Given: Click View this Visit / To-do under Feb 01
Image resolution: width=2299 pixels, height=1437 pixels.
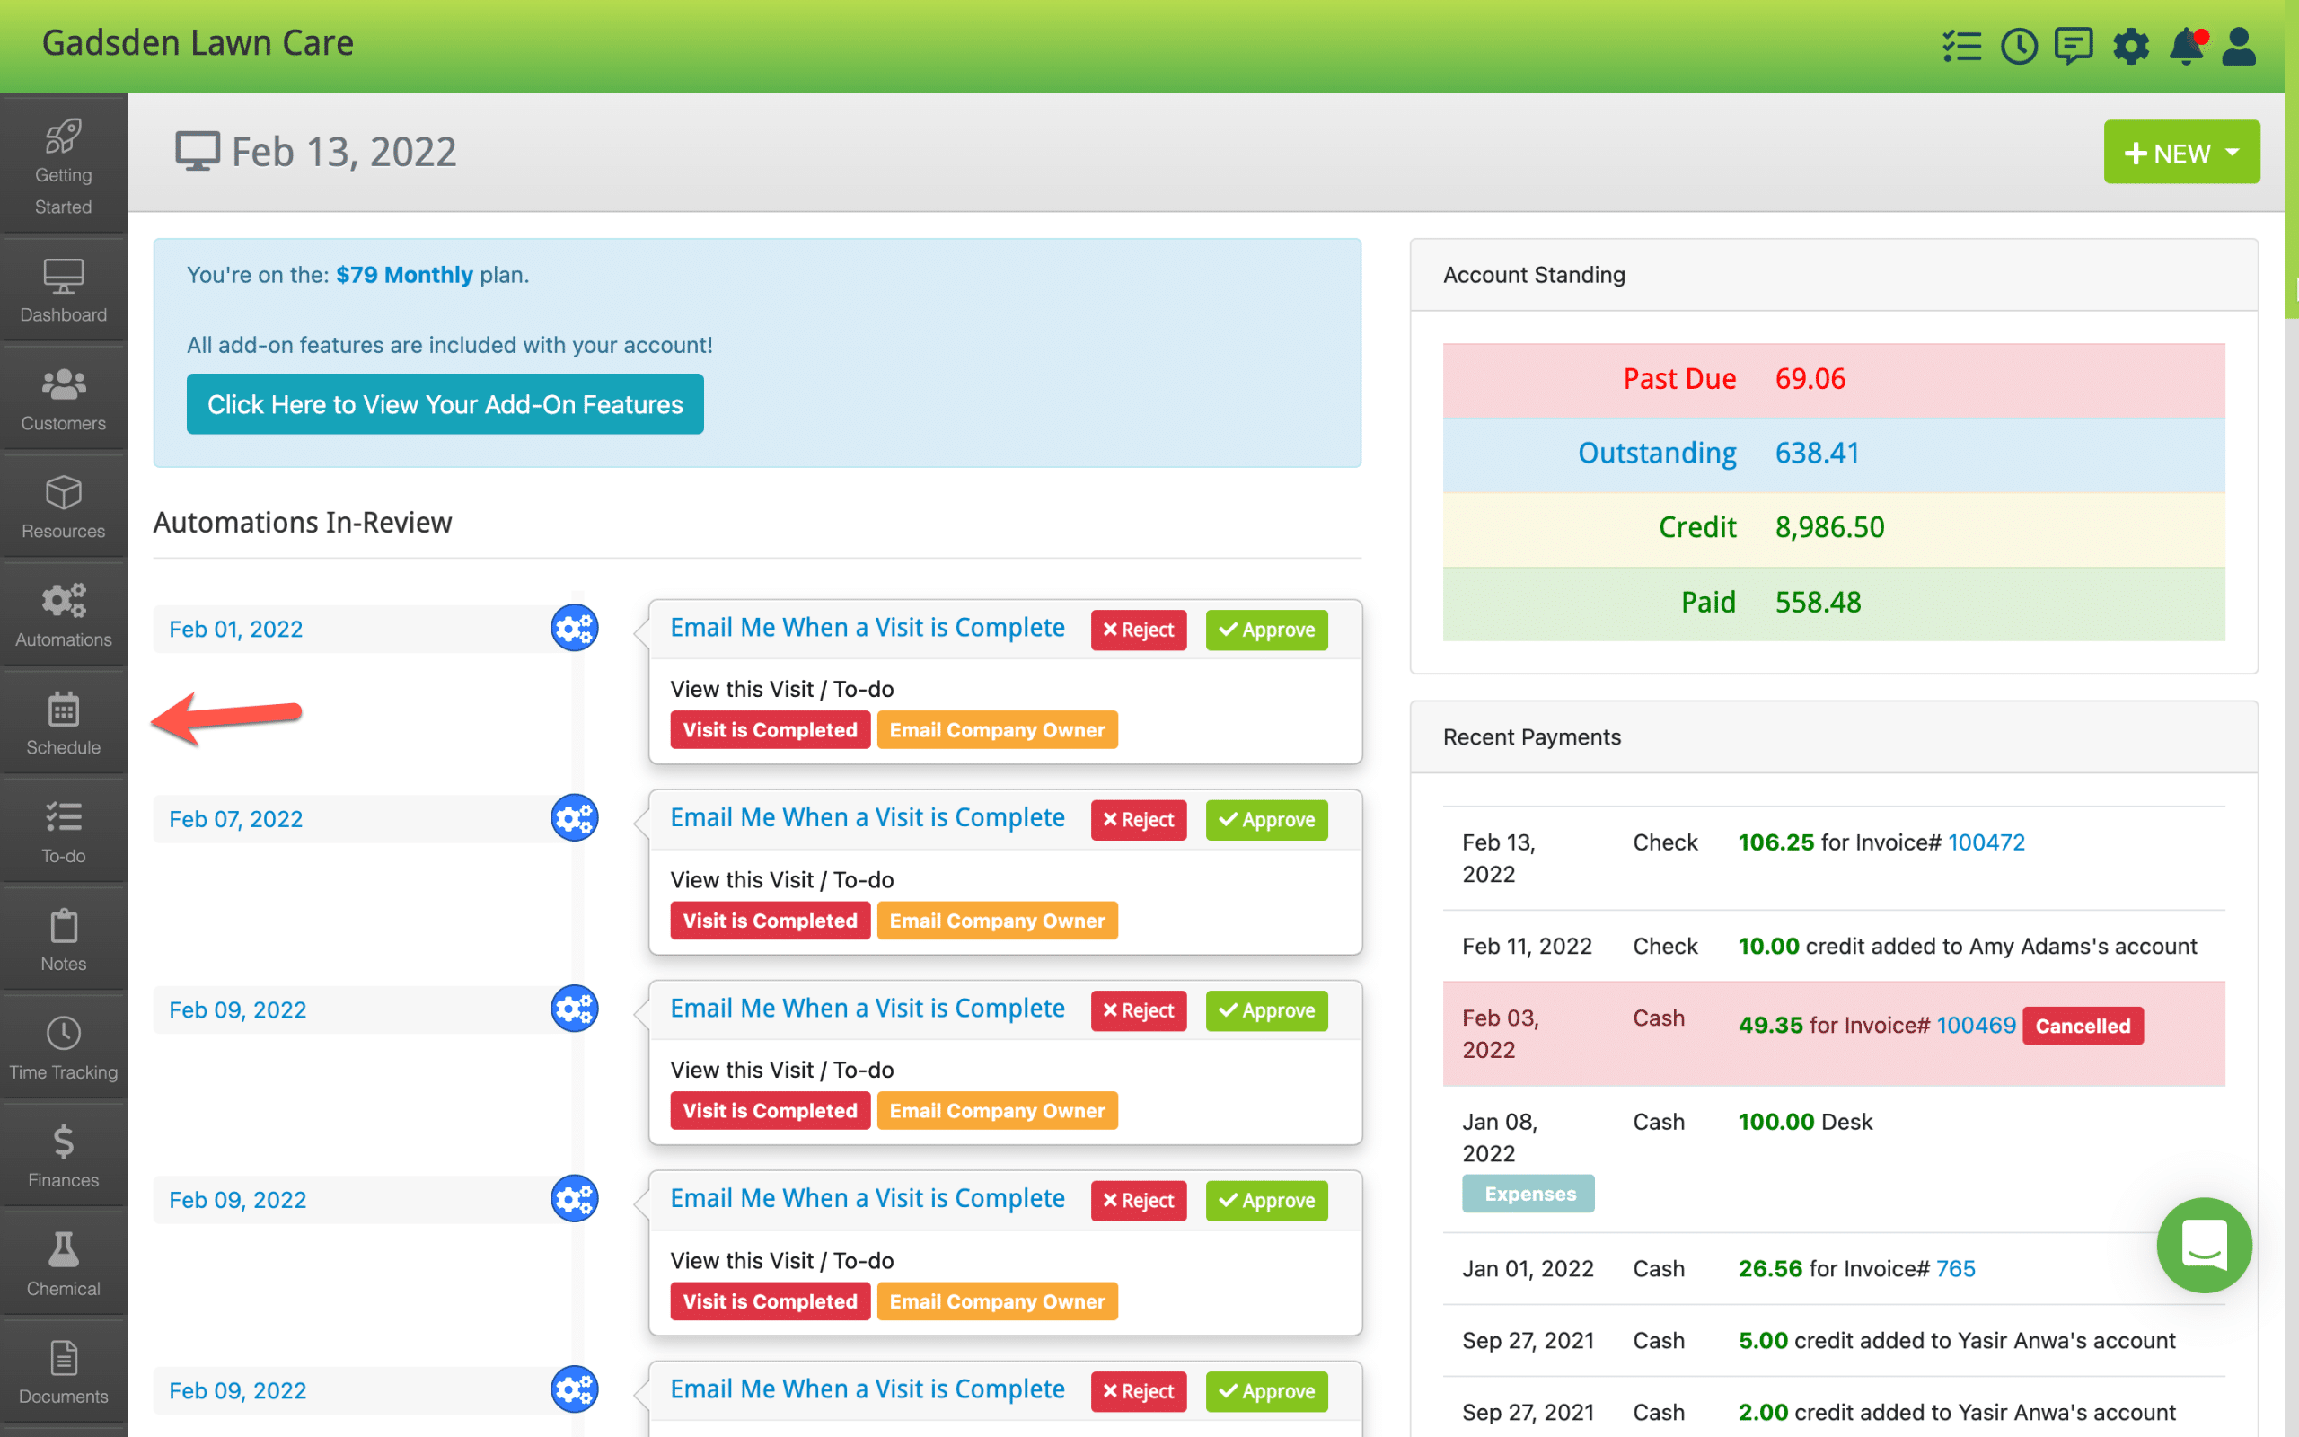Looking at the screenshot, I should (782, 689).
